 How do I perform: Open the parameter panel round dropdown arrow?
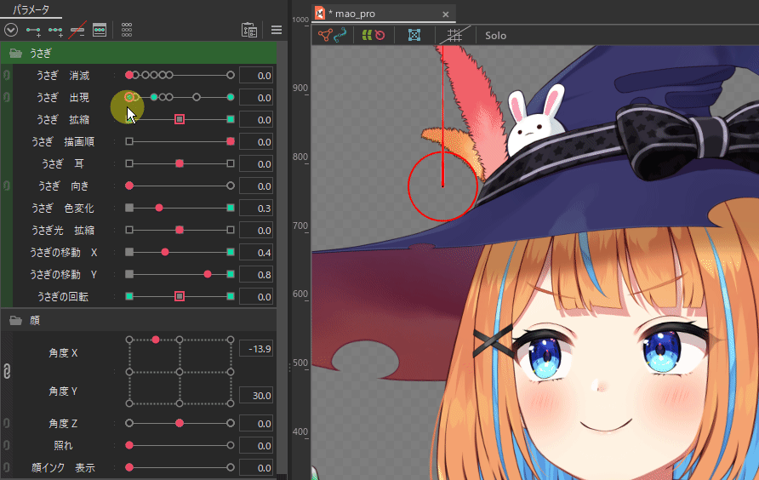[11, 30]
